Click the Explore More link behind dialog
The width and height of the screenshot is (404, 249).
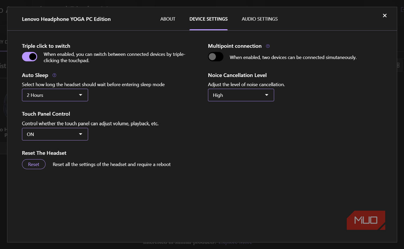tap(235, 243)
